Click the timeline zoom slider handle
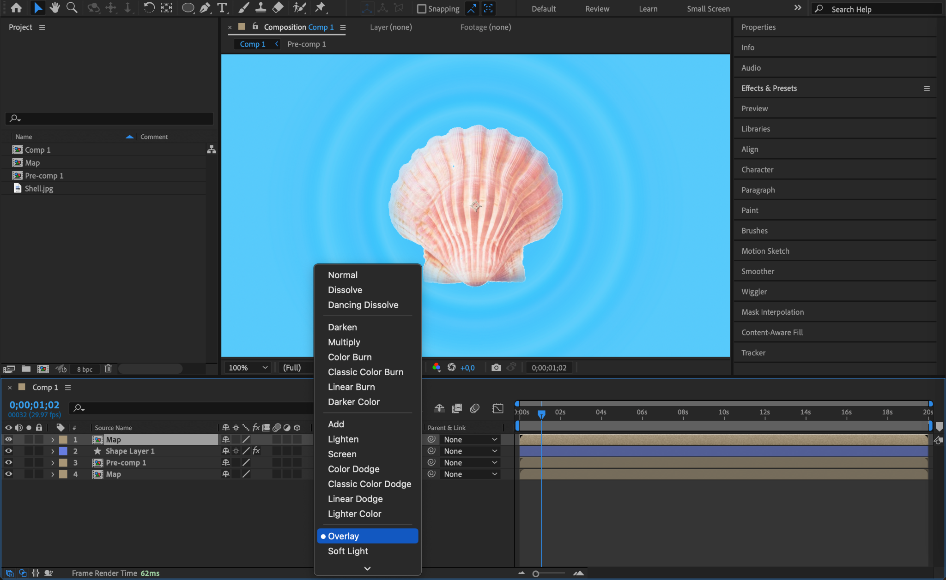Image resolution: width=946 pixels, height=580 pixels. tap(536, 574)
